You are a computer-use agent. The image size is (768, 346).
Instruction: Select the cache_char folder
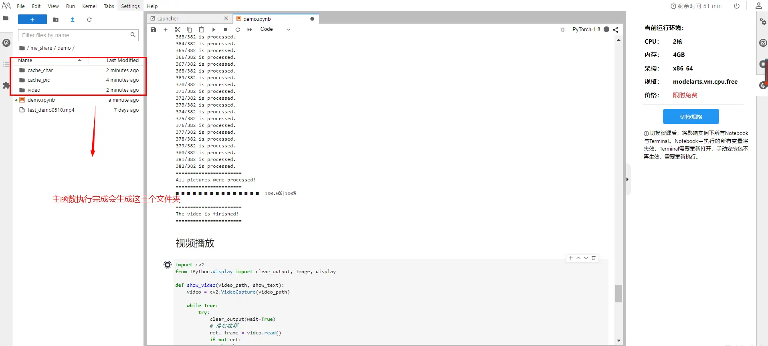[x=79, y=70]
